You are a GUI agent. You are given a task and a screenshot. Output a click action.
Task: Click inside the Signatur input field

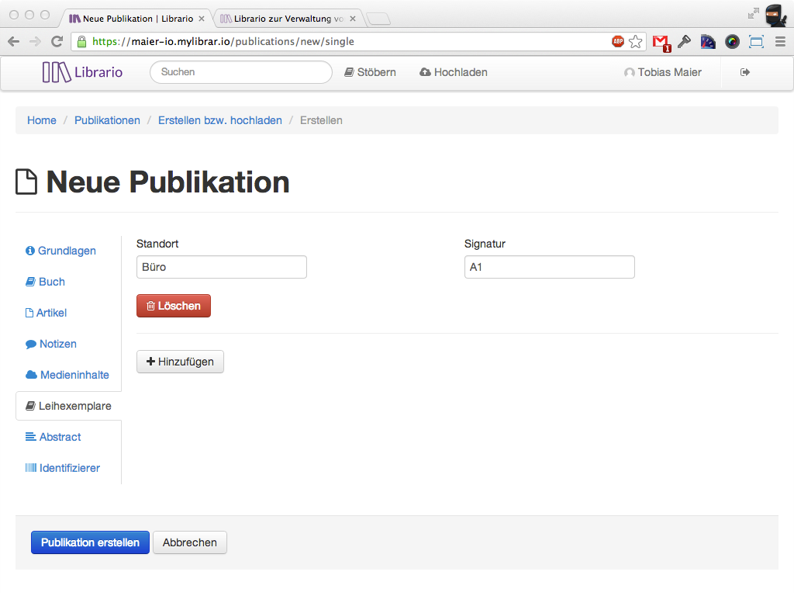[x=549, y=266]
